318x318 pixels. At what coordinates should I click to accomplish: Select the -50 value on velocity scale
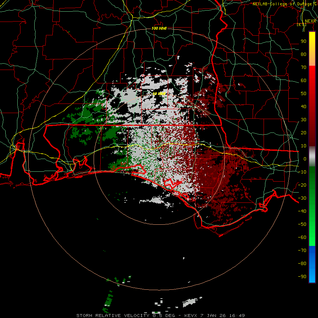[302, 224]
